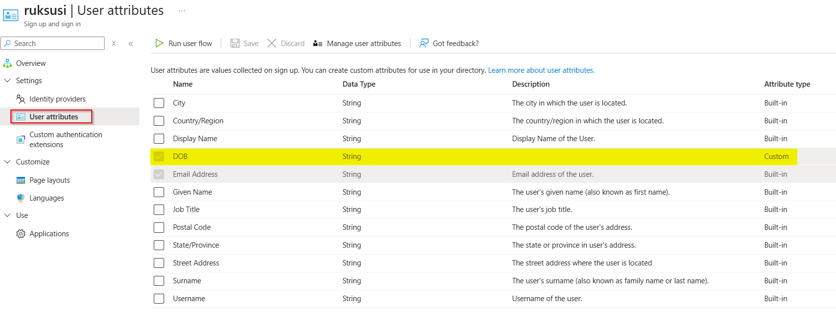This screenshot has width=836, height=314.
Task: Click the Got feedback person icon
Action: coord(424,44)
